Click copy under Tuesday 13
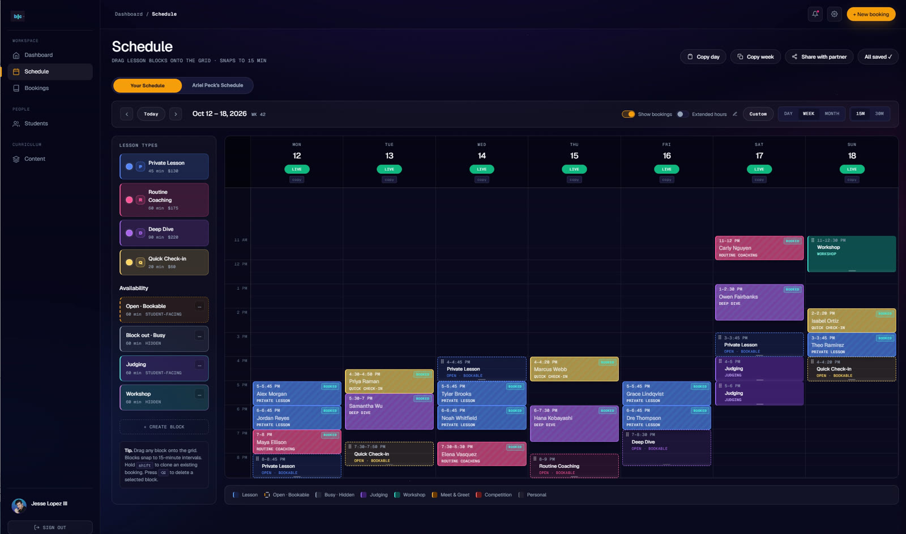Viewport: 906px width, 534px height. [389, 180]
